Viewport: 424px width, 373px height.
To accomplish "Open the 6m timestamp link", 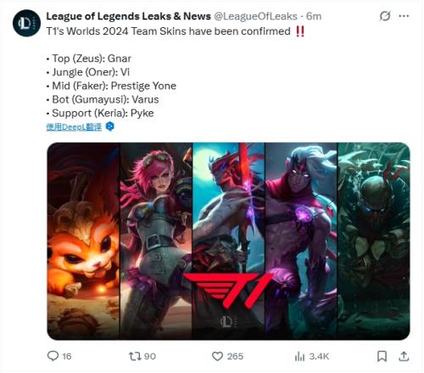I will 314,16.
